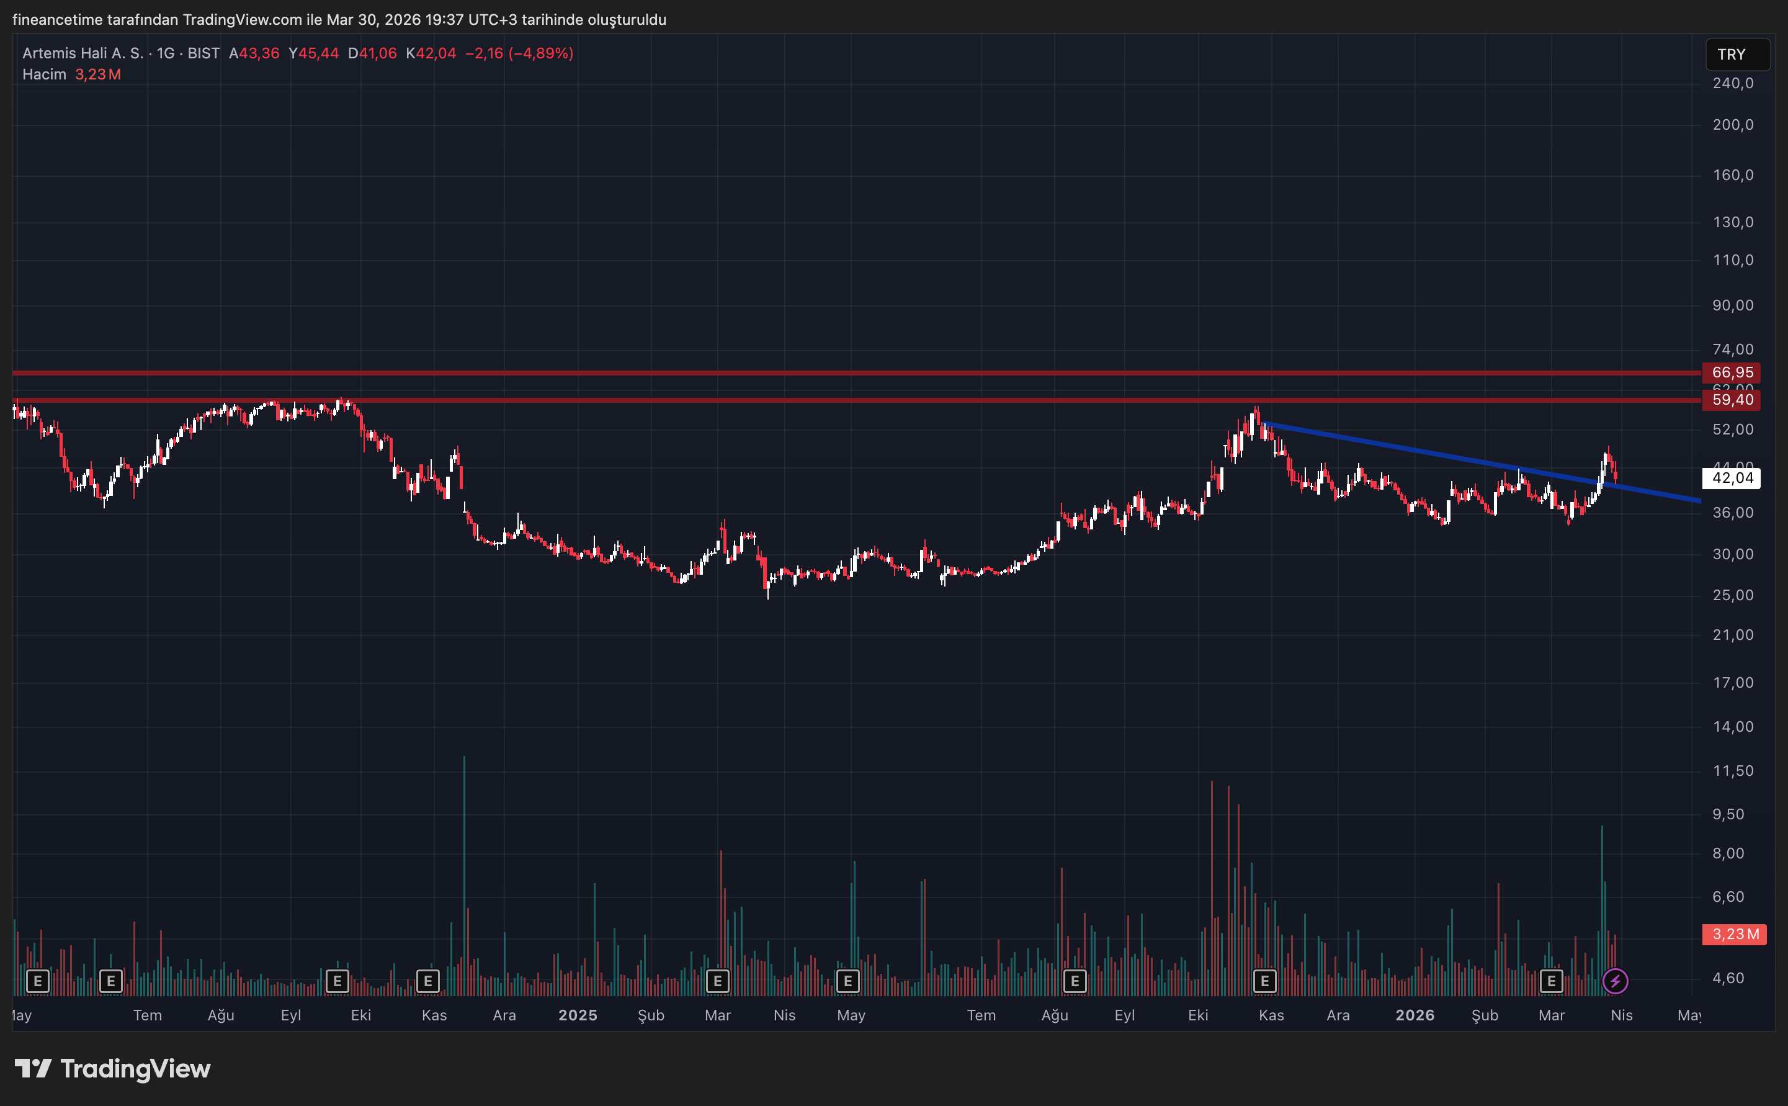Click the 42,04 current price label
Image resolution: width=1788 pixels, height=1106 pixels.
tap(1732, 478)
